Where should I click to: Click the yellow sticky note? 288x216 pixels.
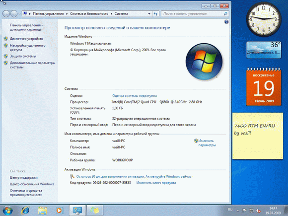258,136
